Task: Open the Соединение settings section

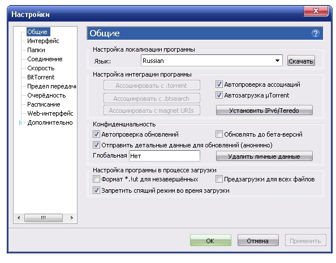Action: click(x=45, y=59)
